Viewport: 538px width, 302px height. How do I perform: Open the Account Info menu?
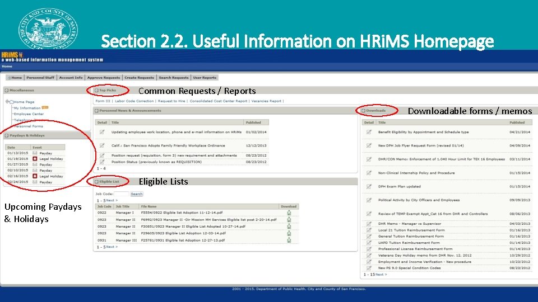(x=71, y=78)
